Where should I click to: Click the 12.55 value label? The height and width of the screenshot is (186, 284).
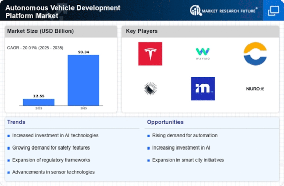(x=39, y=96)
